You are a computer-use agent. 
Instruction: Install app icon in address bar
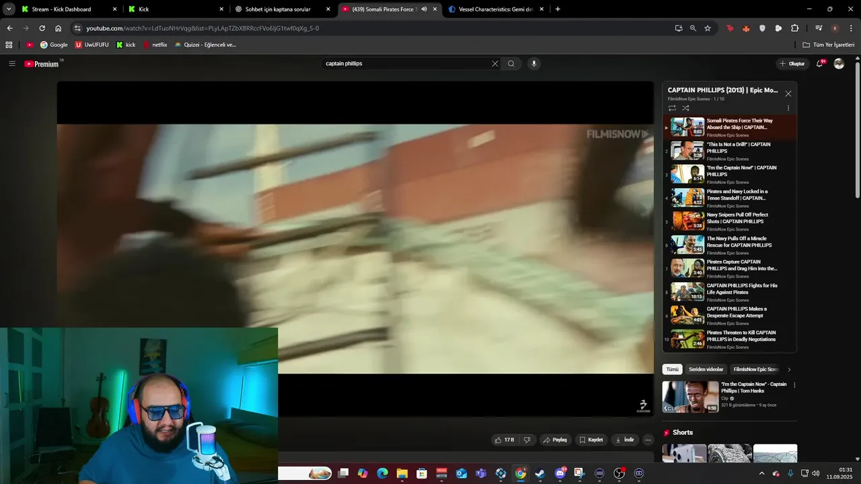point(679,28)
